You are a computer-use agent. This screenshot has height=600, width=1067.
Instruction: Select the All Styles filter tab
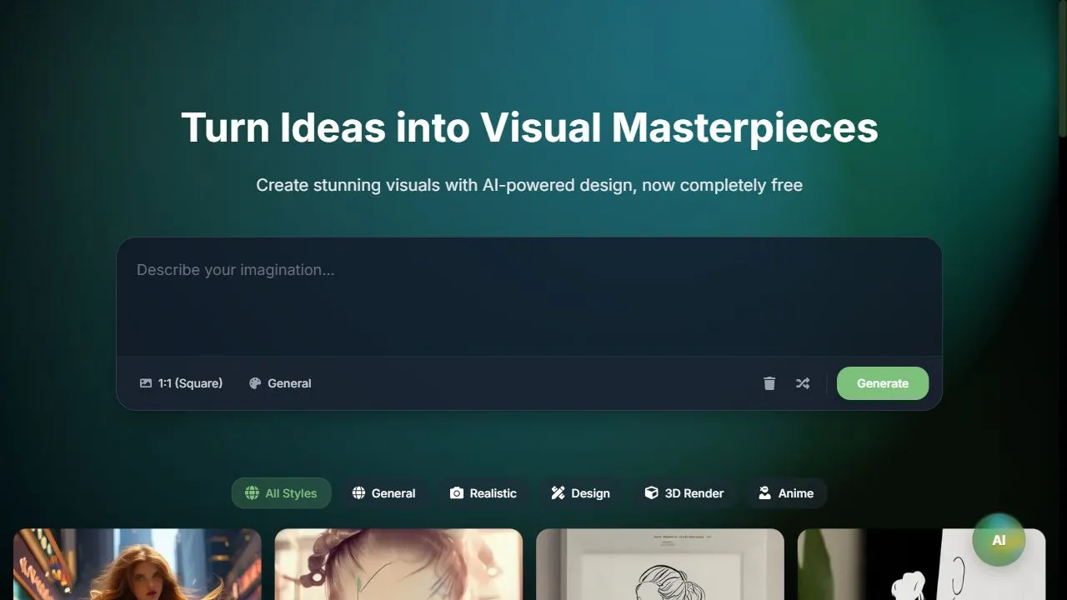(x=281, y=493)
